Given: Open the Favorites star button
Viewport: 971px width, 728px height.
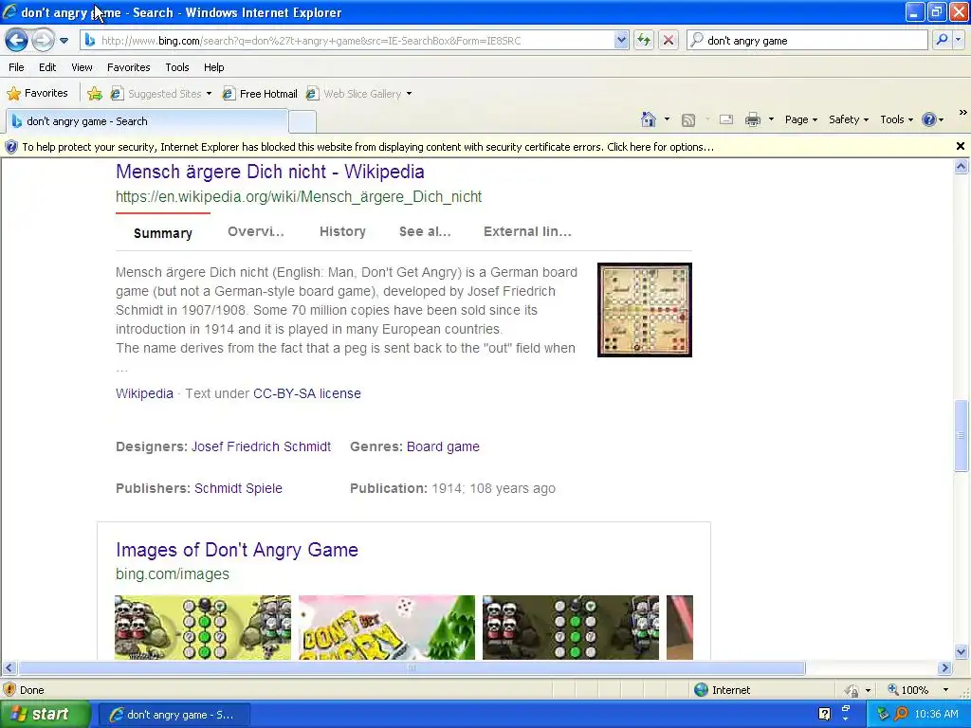Looking at the screenshot, I should (x=37, y=94).
